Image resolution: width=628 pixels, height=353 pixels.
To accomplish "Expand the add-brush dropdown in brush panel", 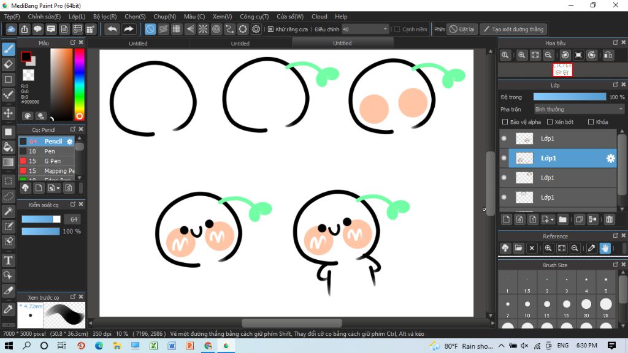I will coord(58,188).
